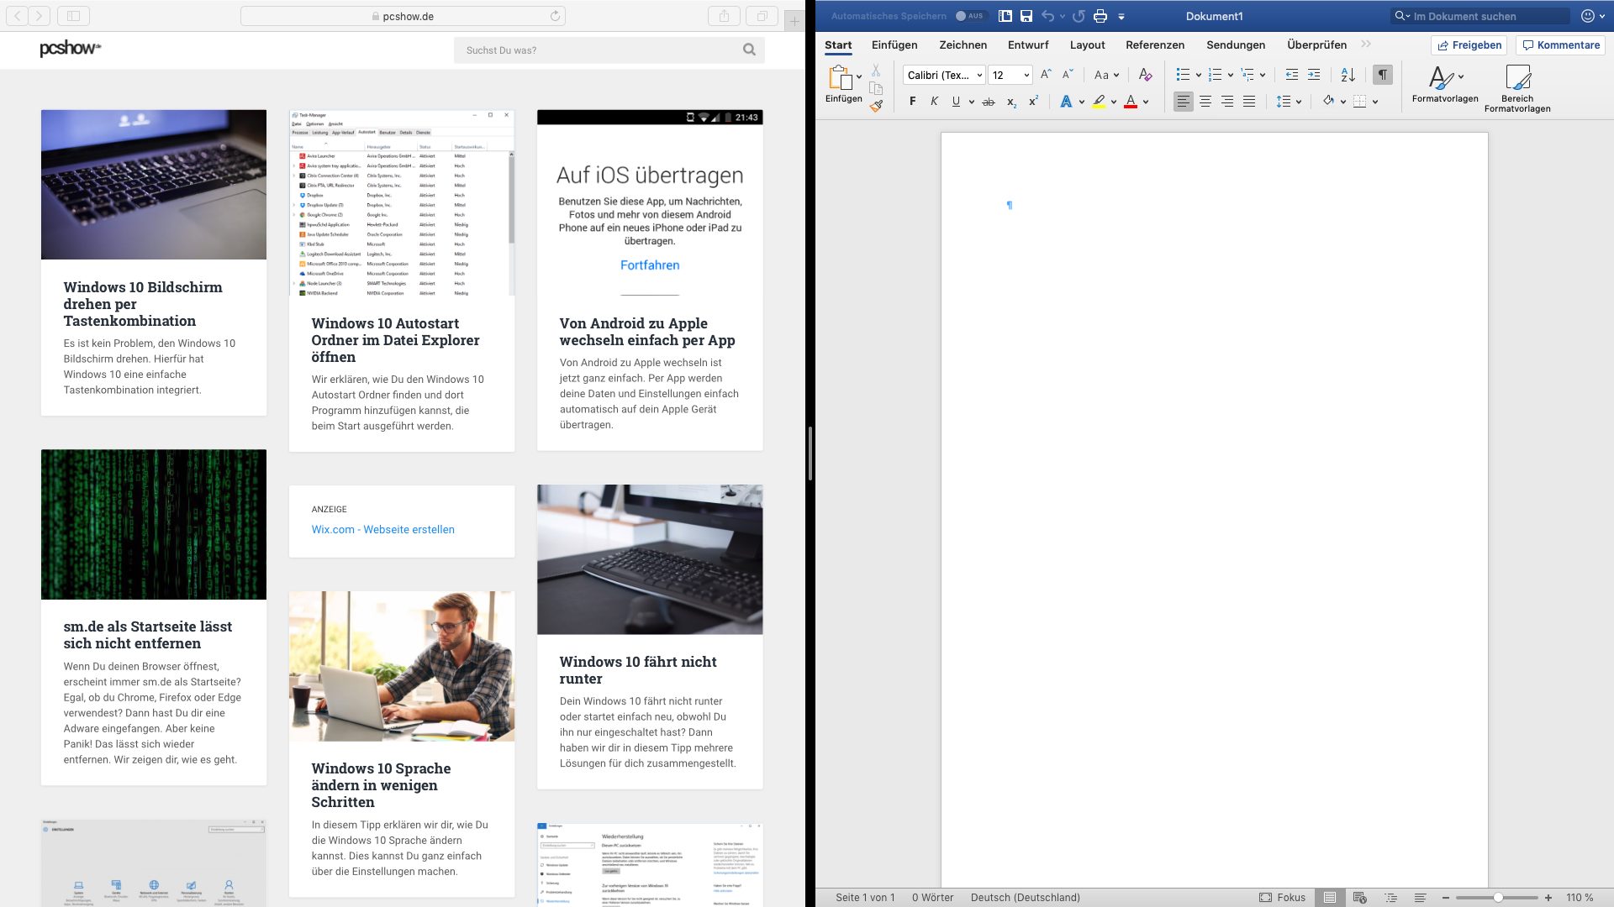
Task: Expand the font color dropdown arrow
Action: [1146, 102]
